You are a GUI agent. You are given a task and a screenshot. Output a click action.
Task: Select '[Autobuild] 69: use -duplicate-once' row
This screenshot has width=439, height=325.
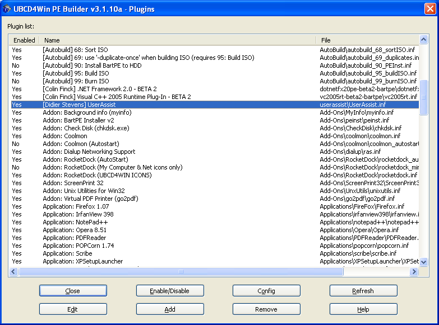coord(215,58)
